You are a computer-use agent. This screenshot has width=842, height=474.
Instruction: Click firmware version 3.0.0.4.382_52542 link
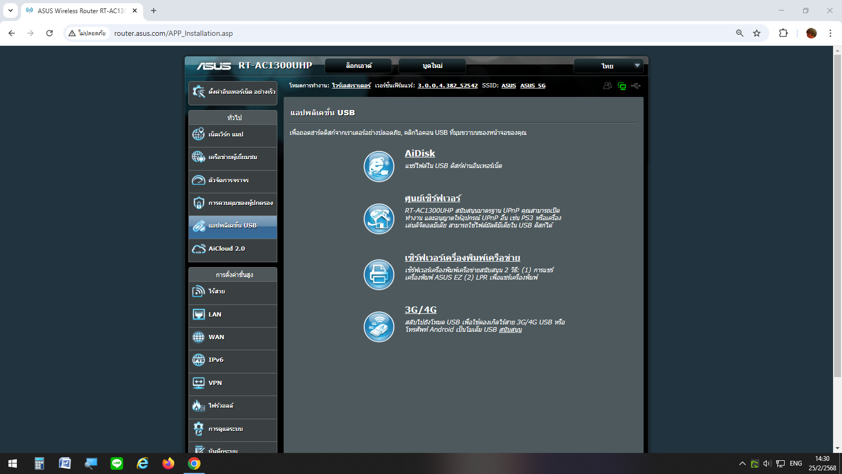click(x=447, y=86)
